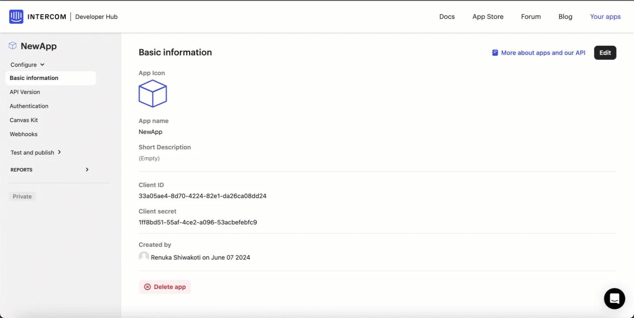Open Canvas Kit settings
Image resolution: width=634 pixels, height=318 pixels.
point(24,120)
